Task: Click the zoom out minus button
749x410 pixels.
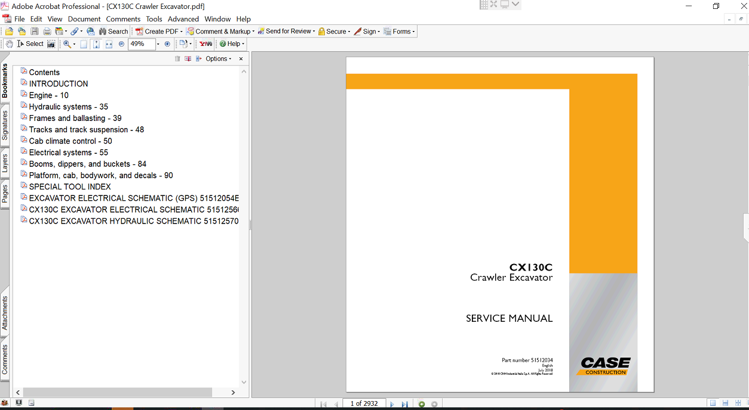Action: pos(121,44)
